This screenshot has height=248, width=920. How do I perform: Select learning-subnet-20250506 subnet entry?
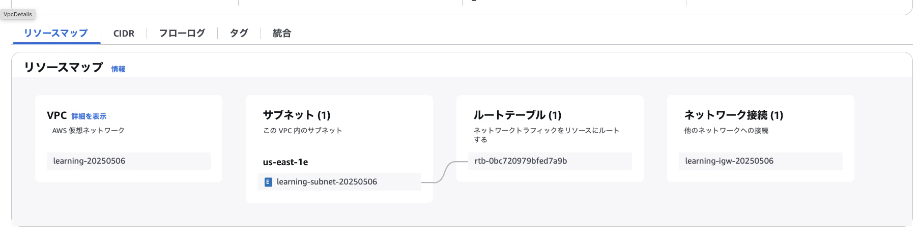[339, 182]
